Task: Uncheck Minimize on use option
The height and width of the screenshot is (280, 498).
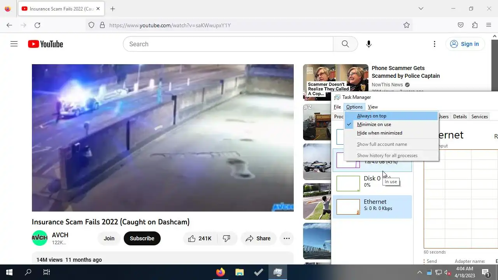Action: tap(391, 124)
